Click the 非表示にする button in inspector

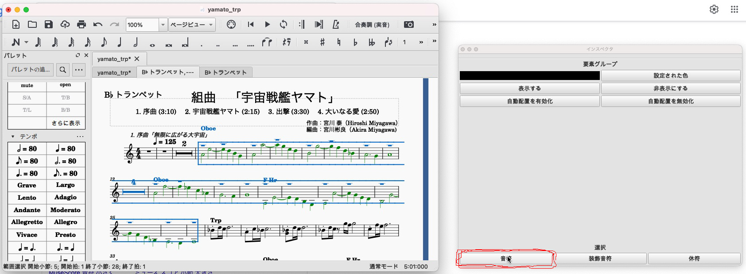point(670,88)
